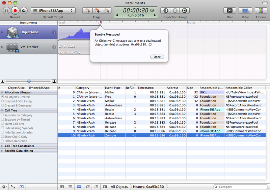Sort by Timestamp column header
Image resolution: width=270 pixels, height=190 pixels.
tap(151, 88)
